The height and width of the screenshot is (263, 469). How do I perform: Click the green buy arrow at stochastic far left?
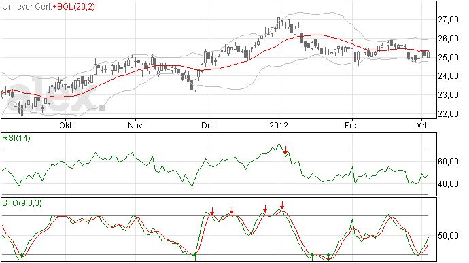(x=22, y=257)
